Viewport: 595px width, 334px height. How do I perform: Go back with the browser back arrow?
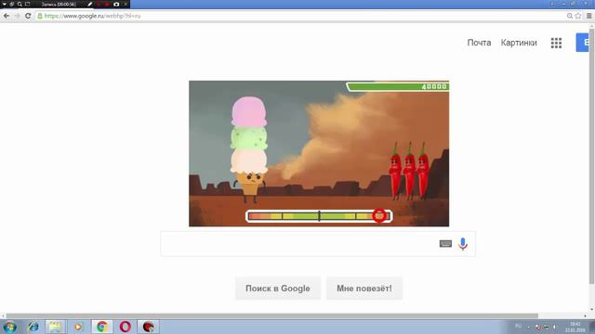pyautogui.click(x=7, y=16)
